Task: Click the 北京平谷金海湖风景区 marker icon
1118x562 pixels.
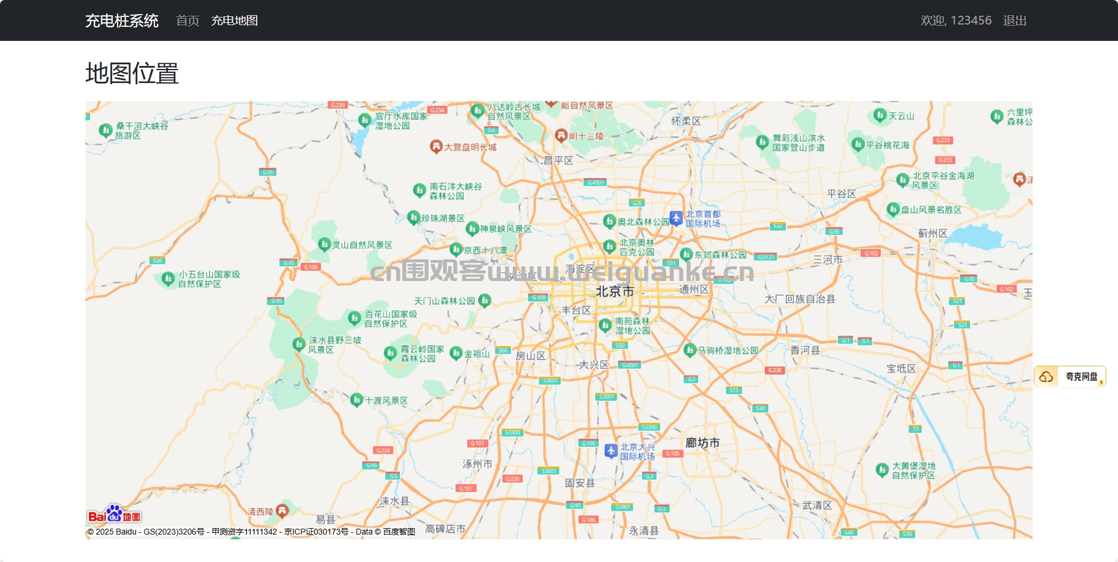Action: point(902,179)
